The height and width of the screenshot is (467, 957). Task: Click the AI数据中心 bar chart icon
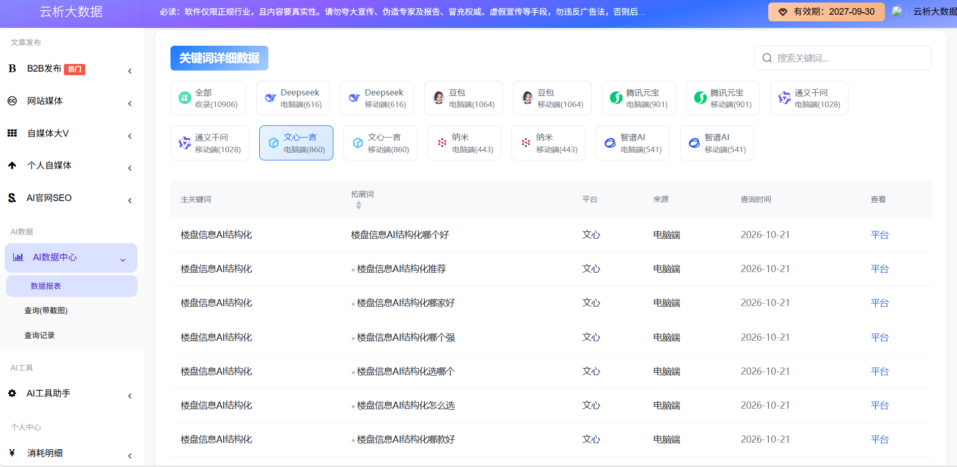click(18, 257)
